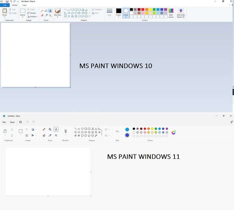Open Edit colors rainbow wheel in Windows 11 Paint
This screenshot has width=234, height=210.
click(x=173, y=132)
